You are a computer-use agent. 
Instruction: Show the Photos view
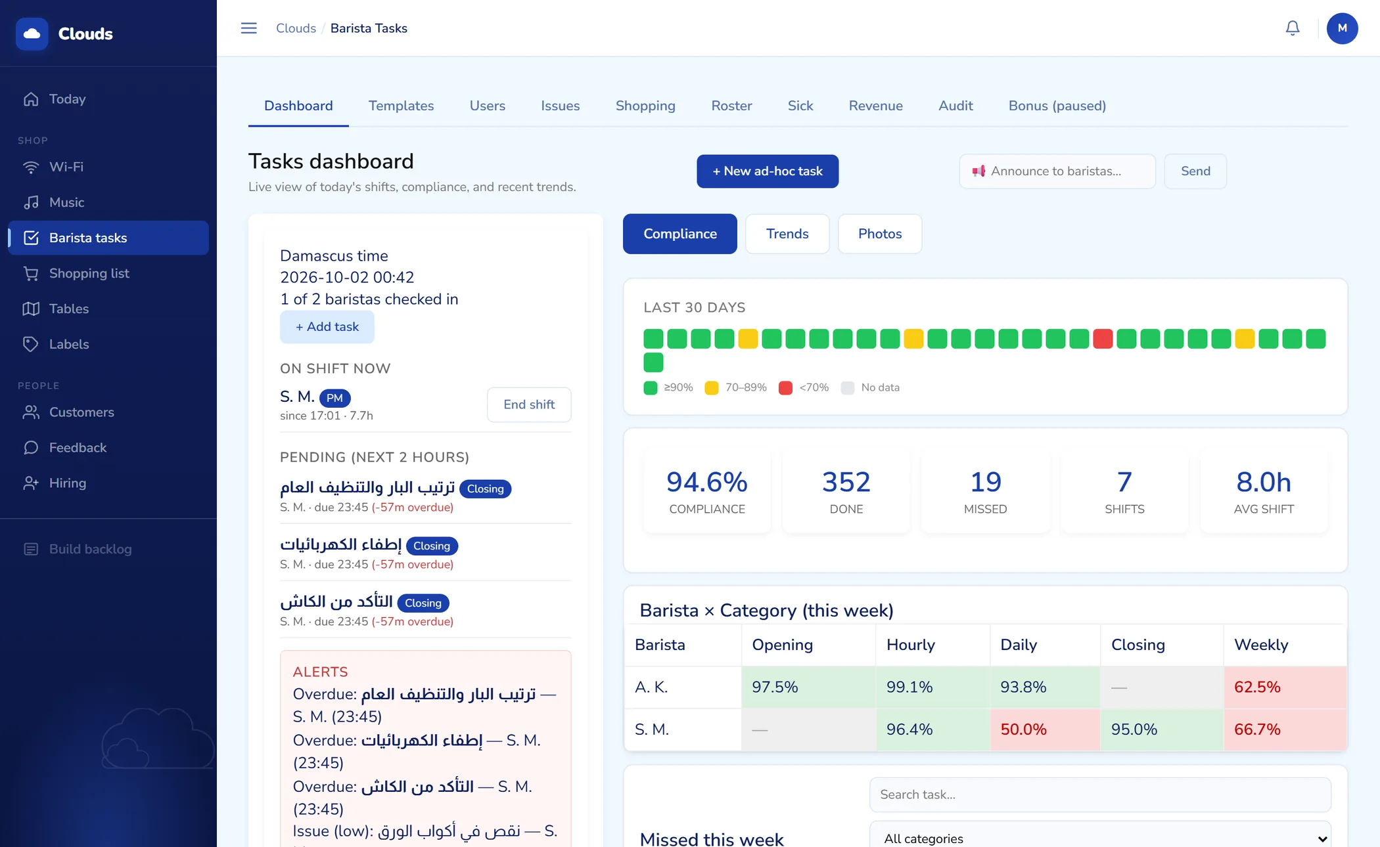tap(880, 234)
